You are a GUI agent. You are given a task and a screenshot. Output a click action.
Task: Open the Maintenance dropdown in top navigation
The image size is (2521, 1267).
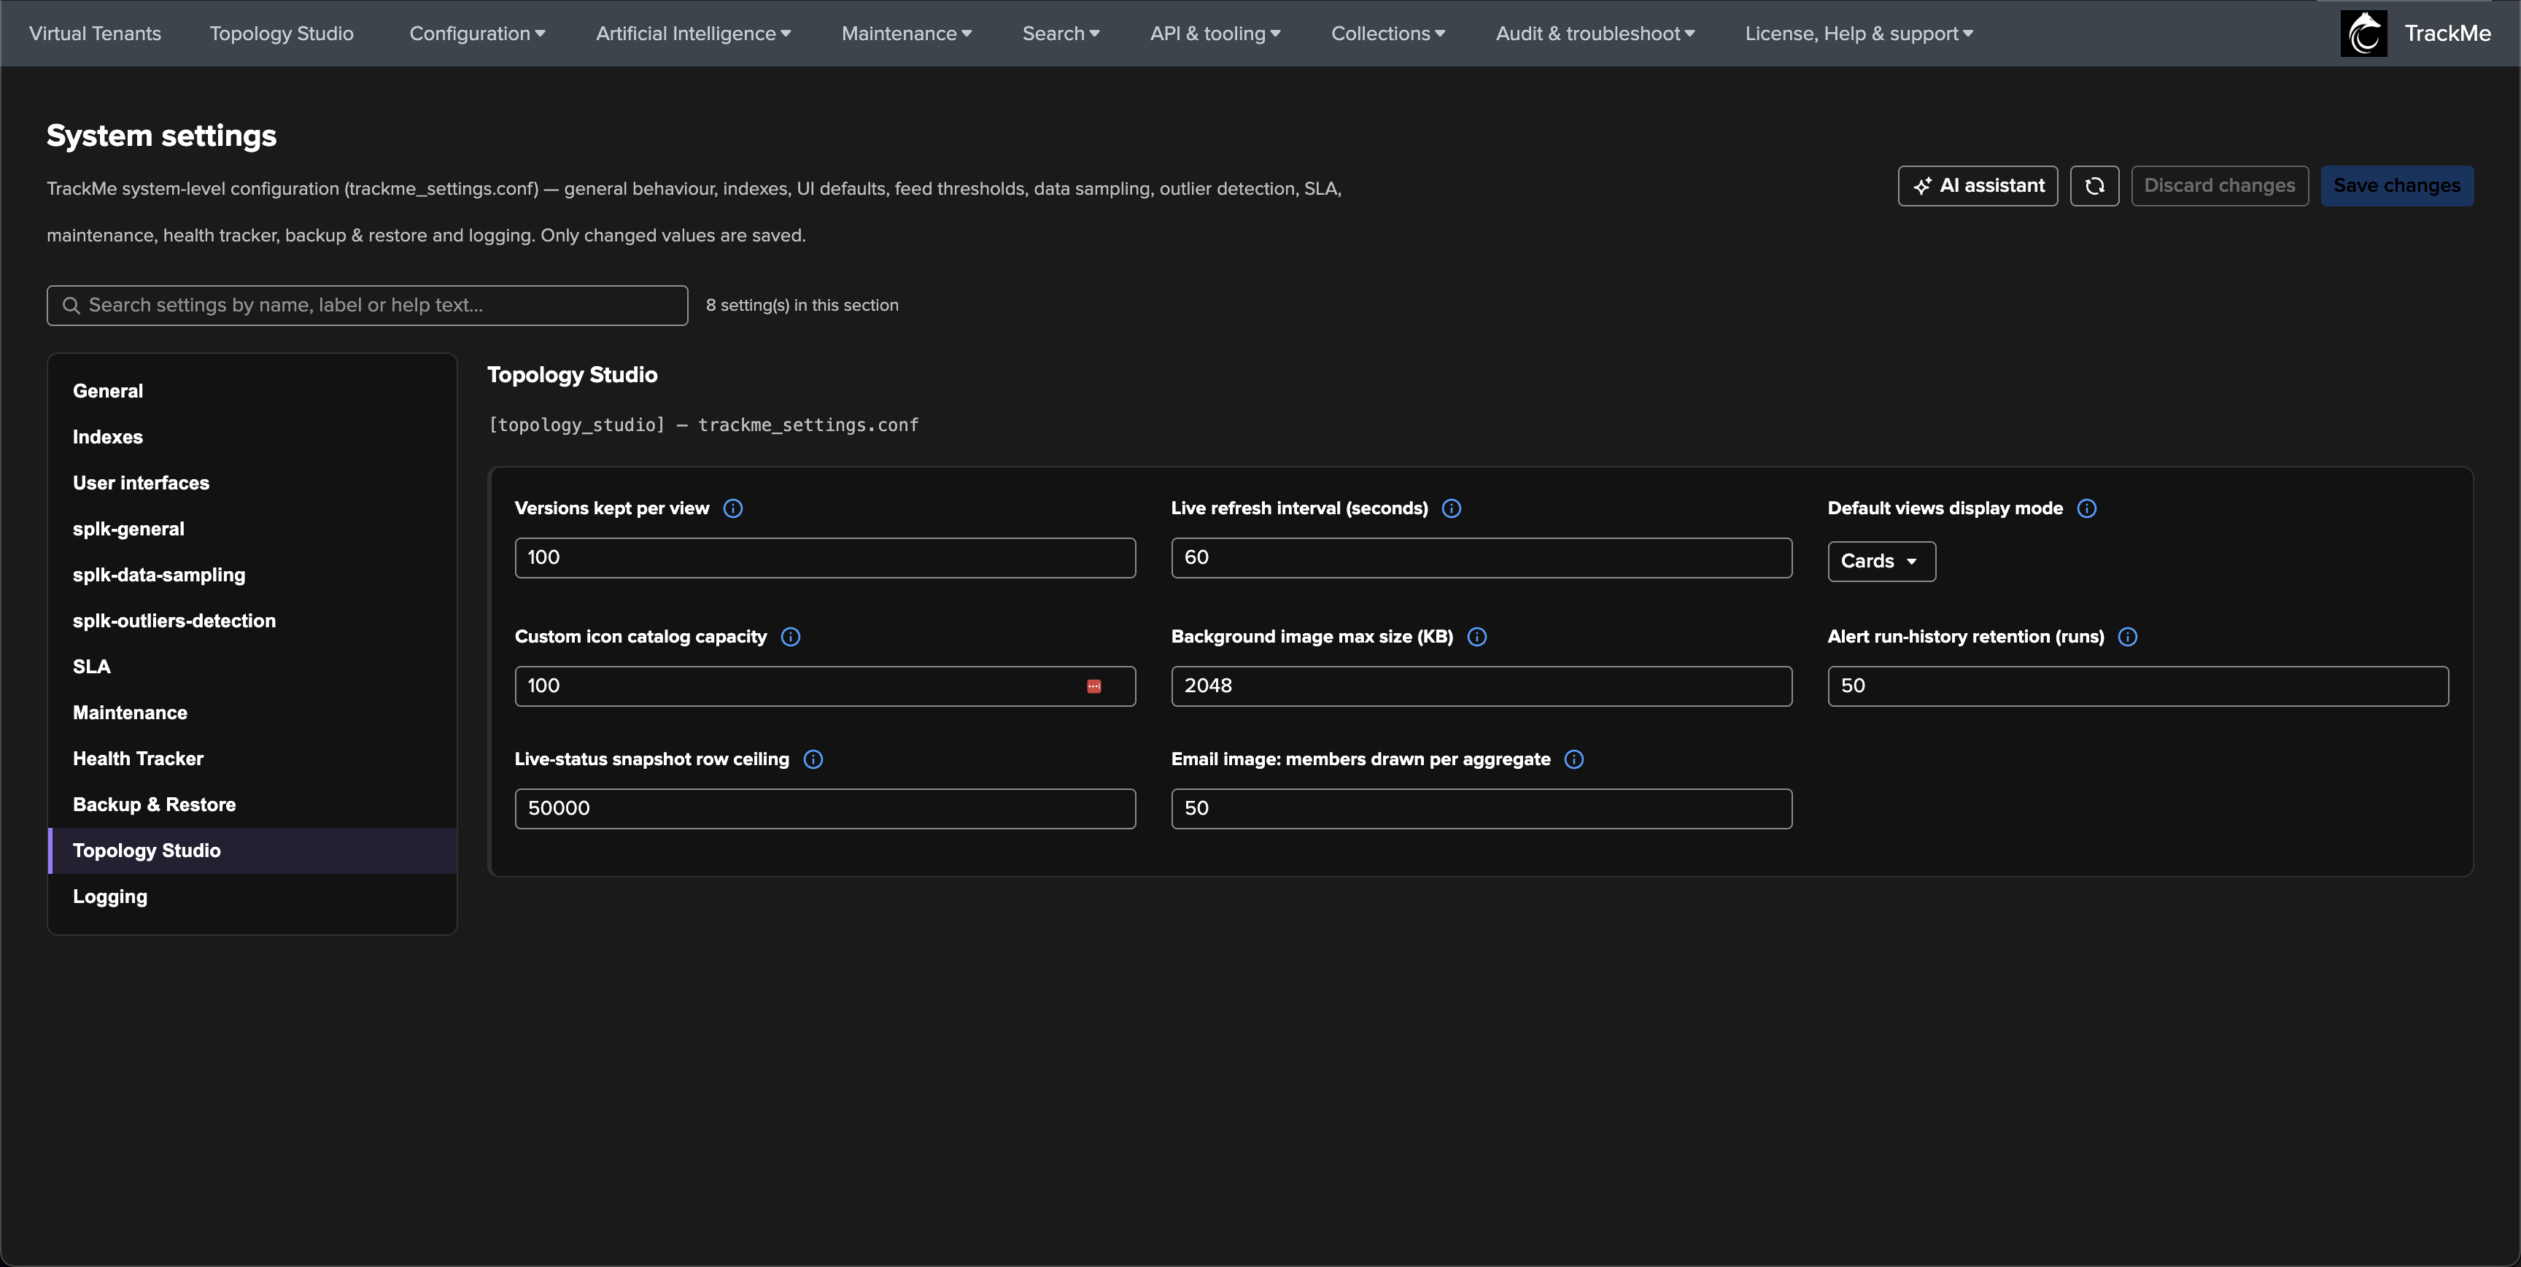point(906,34)
